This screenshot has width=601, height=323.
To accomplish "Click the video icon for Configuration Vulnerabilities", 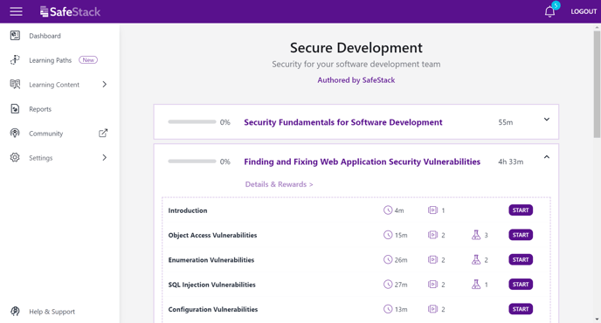I will (x=432, y=309).
